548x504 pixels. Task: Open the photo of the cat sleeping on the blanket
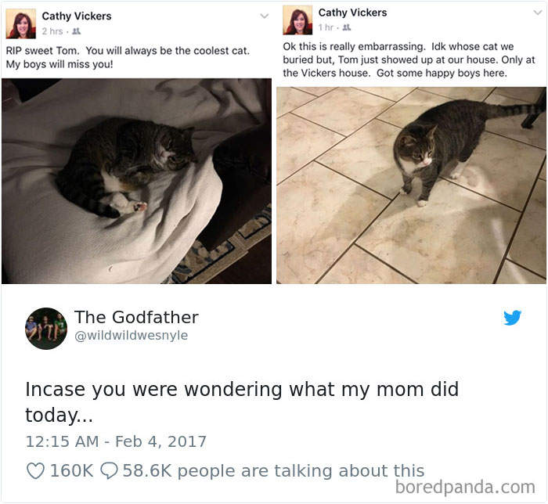coord(136,181)
